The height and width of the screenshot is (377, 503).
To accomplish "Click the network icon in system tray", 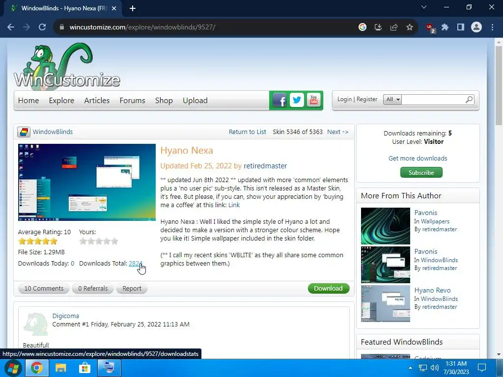I will [423, 368].
